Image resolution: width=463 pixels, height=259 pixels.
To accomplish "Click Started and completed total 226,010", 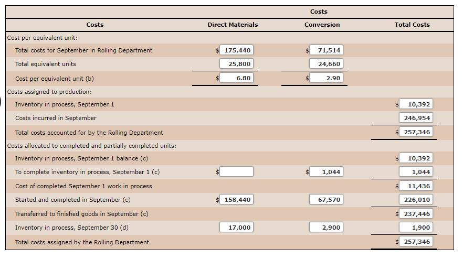I will 416,200.
